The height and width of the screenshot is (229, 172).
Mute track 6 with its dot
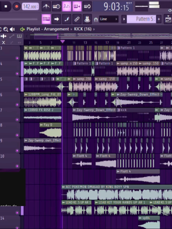coord(17,105)
